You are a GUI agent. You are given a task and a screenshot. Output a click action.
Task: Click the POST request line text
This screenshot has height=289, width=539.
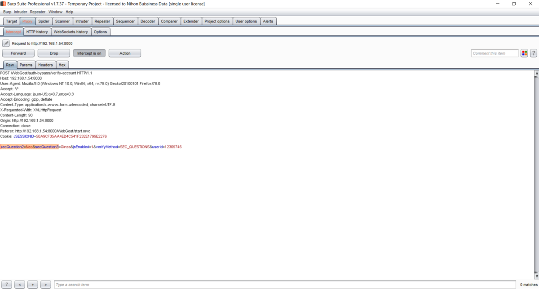pos(46,73)
